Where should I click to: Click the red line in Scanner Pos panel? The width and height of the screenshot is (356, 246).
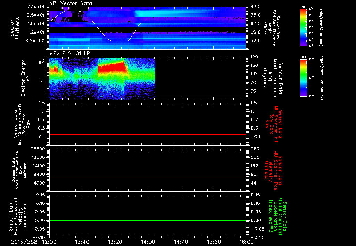(x=148, y=177)
